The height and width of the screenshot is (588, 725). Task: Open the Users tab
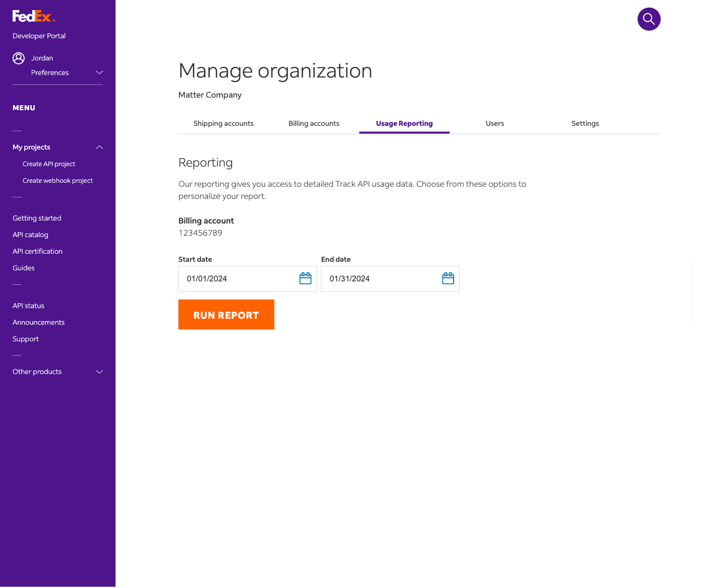495,123
